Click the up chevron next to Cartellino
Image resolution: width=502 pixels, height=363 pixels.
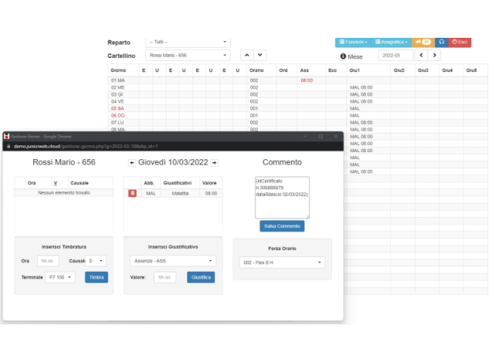point(246,56)
